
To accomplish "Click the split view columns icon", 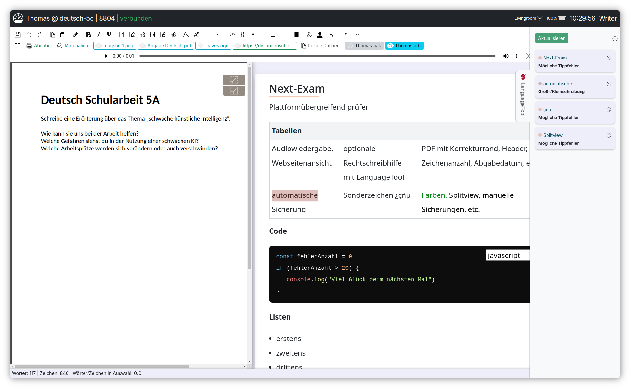I will pos(18,46).
